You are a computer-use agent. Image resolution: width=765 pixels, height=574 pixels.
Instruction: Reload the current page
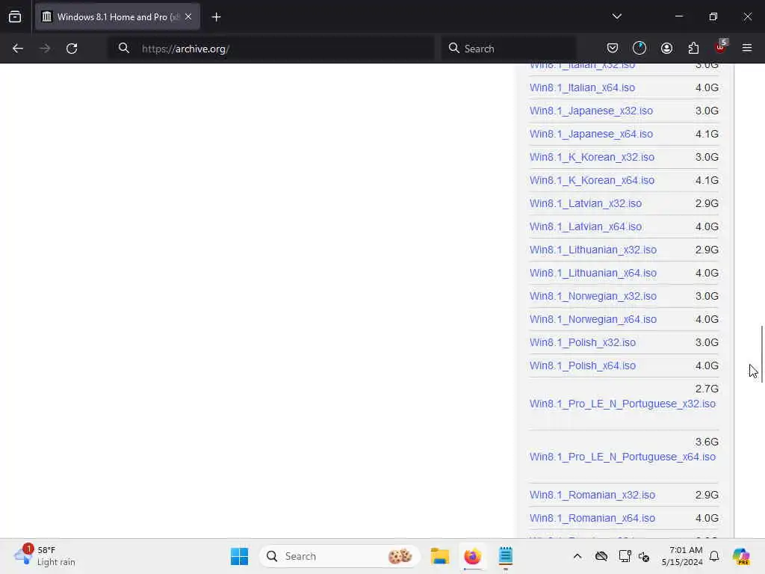[72, 49]
